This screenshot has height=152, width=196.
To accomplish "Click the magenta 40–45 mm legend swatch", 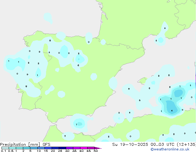I will click(x=84, y=148).
